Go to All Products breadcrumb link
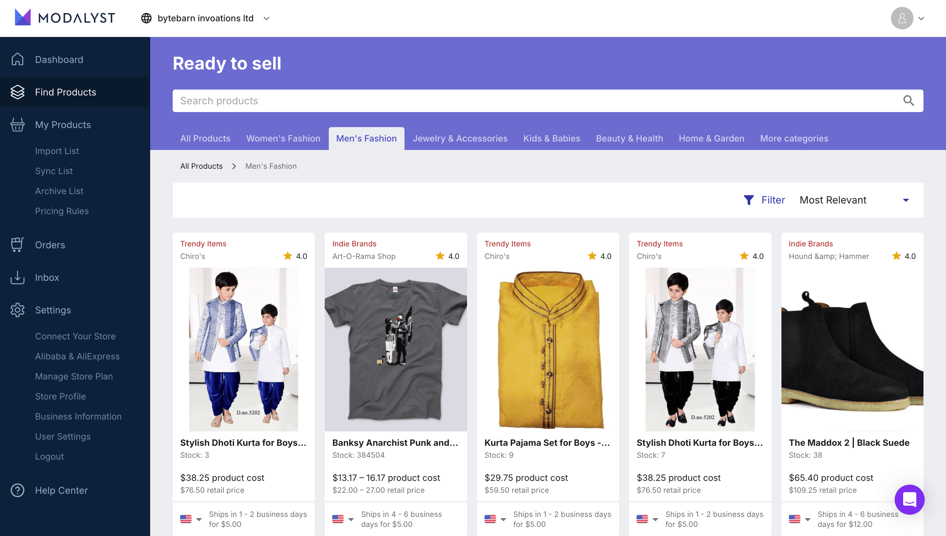Image resolution: width=946 pixels, height=536 pixels. (x=201, y=166)
